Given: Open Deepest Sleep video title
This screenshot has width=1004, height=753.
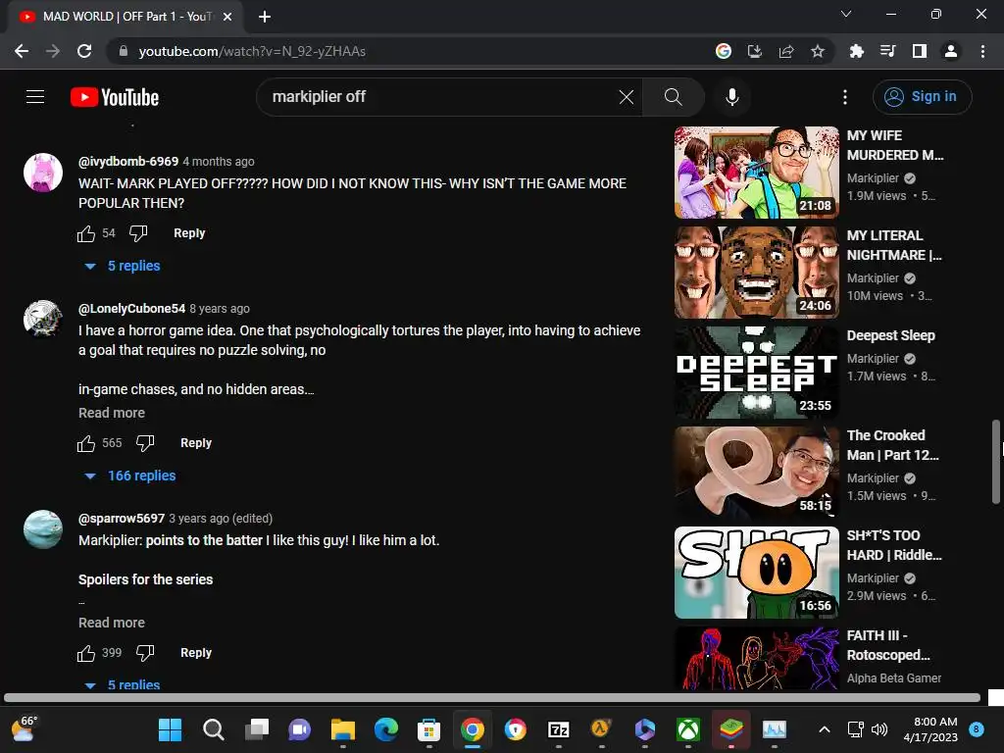Looking at the screenshot, I should (x=890, y=335).
